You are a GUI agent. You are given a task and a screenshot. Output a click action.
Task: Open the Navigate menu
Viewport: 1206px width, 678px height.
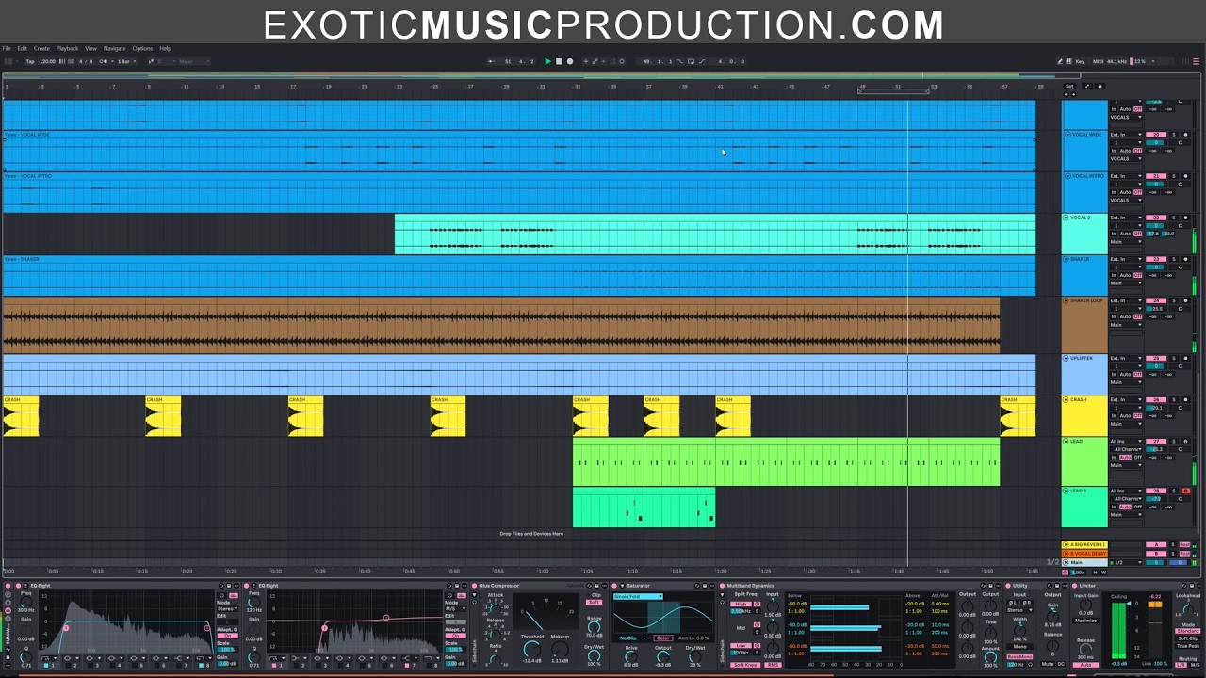click(114, 48)
